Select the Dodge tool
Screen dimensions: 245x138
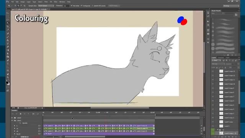[x=8, y=57]
